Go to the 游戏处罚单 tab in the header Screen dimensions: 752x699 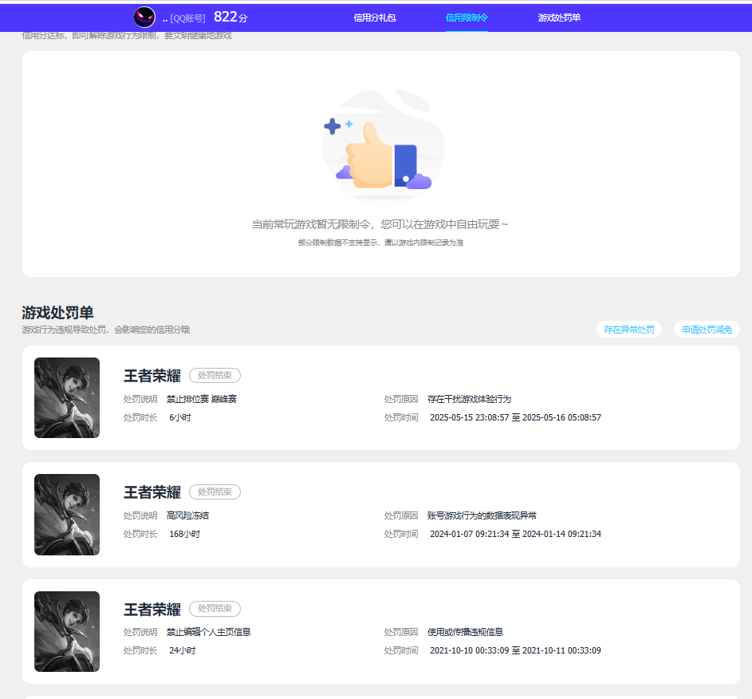pos(559,18)
